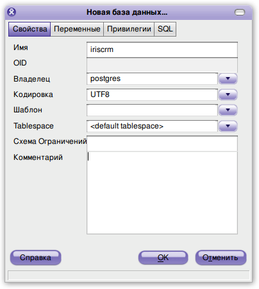The width and height of the screenshot is (259, 289).
Task: Click the Схема Ограничений label
Action: pyautogui.click(x=50, y=141)
